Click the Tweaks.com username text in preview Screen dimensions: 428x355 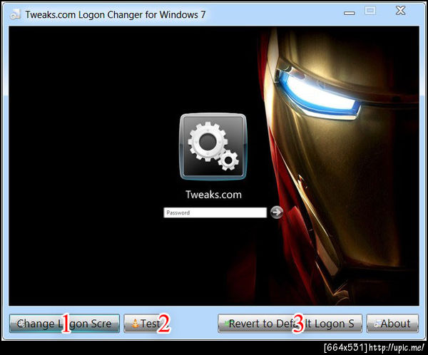(213, 195)
